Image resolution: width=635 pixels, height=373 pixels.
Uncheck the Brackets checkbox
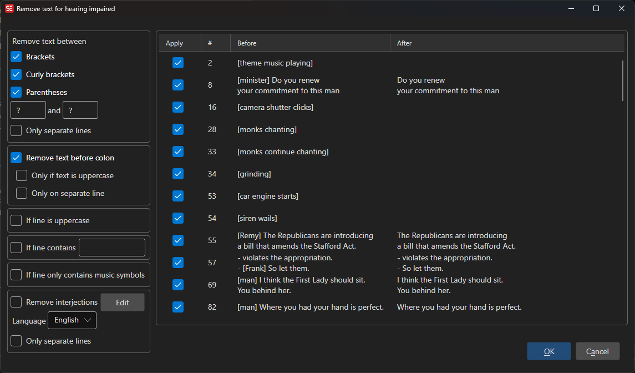[16, 57]
